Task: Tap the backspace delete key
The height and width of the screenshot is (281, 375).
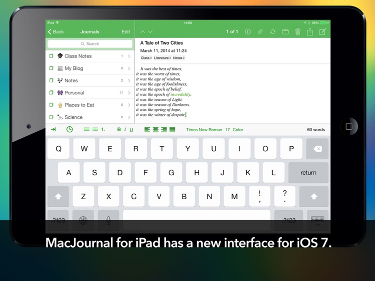Action: click(317, 149)
